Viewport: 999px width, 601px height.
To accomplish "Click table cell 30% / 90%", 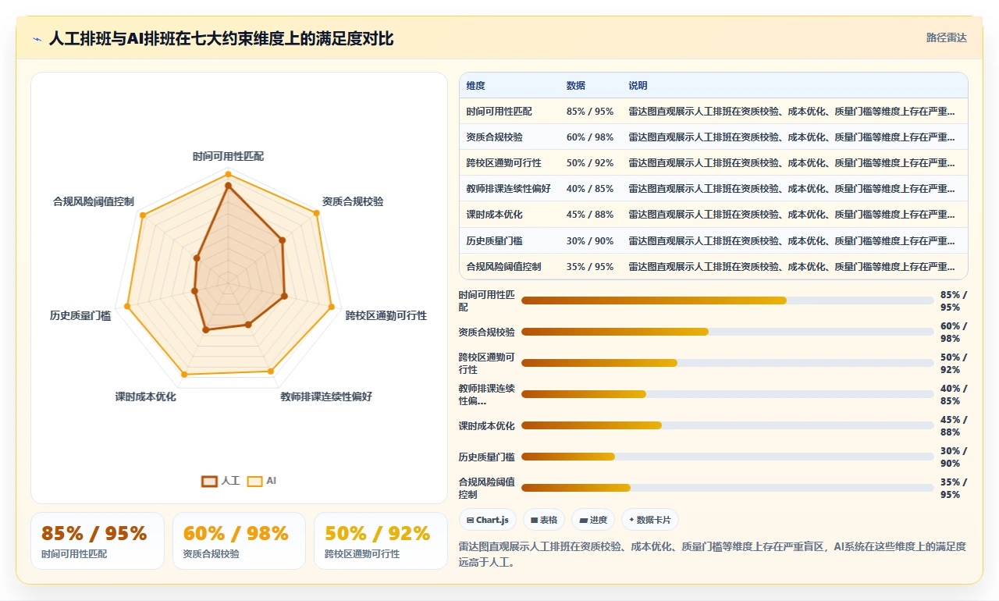I will point(590,241).
